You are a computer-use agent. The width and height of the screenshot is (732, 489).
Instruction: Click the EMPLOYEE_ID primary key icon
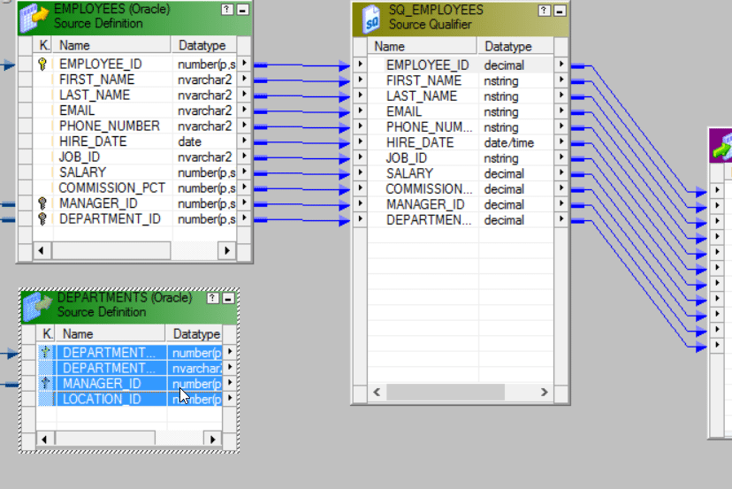click(x=42, y=64)
